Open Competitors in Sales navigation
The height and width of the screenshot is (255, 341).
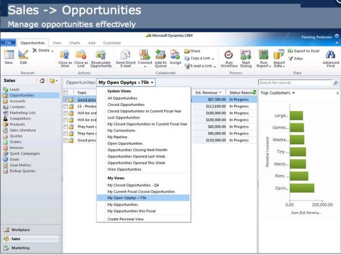coord(20,119)
